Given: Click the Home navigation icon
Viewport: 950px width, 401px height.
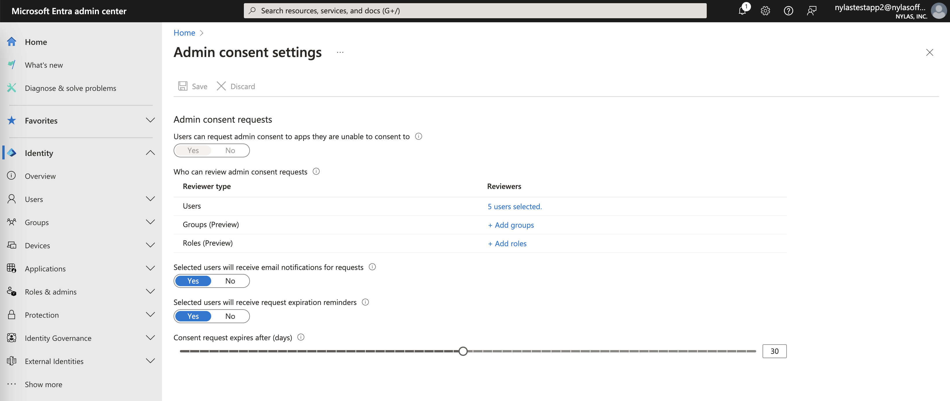Looking at the screenshot, I should [x=12, y=41].
